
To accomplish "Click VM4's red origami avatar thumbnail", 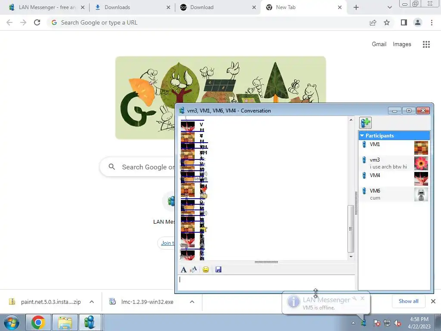I will 421,179.
